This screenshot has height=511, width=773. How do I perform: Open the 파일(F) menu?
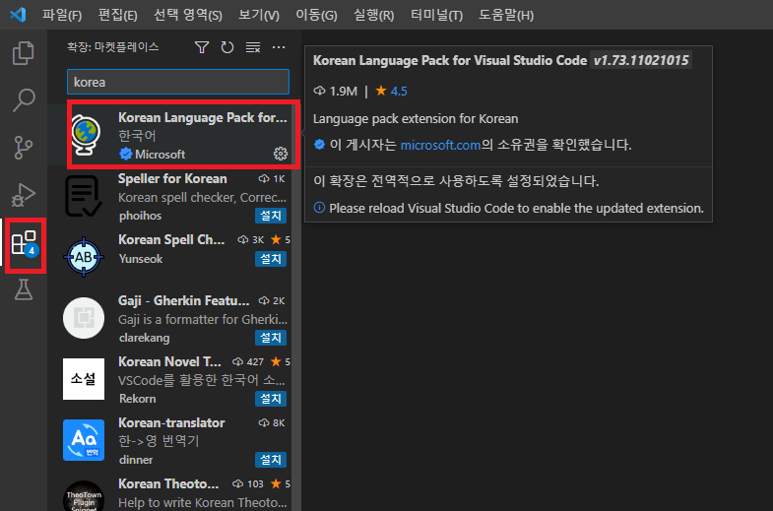[62, 15]
